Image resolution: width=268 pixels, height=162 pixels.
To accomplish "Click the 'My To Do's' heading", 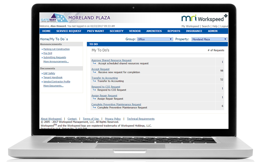I will click(x=100, y=50).
